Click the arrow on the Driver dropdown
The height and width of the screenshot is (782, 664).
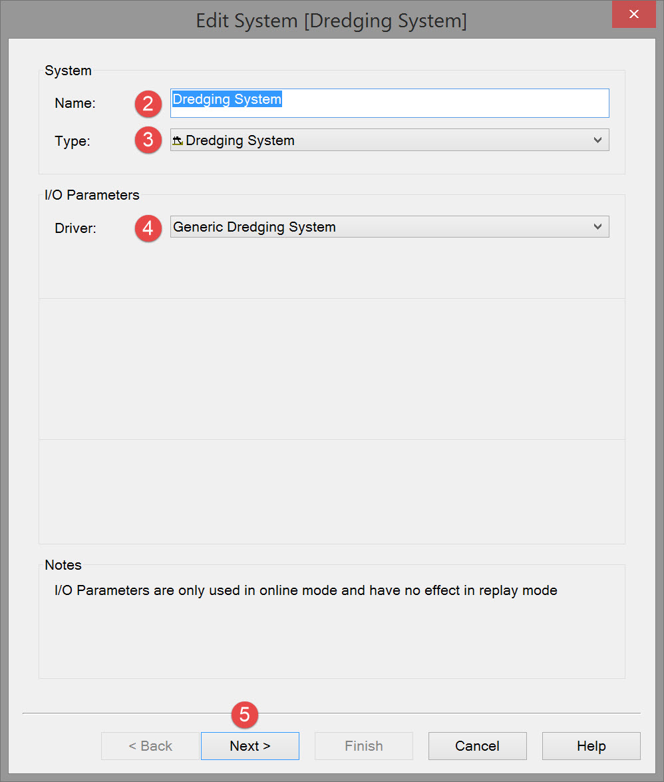pyautogui.click(x=597, y=227)
